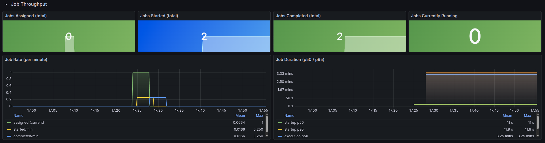Image resolution: width=545 pixels, height=143 pixels.
Task: Click mean value 3.25 mins for execution p50
Action: coord(505,136)
